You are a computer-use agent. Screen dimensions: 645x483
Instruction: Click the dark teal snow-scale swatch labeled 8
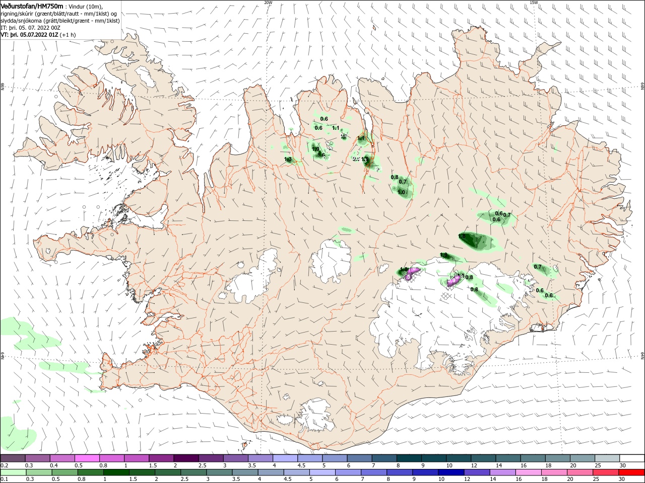(410, 458)
